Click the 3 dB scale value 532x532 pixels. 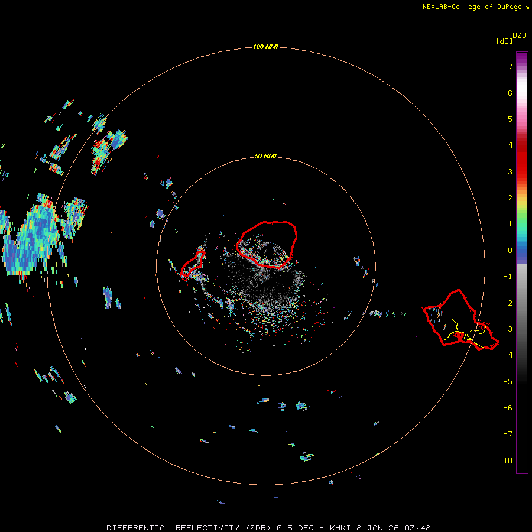[x=510, y=171]
